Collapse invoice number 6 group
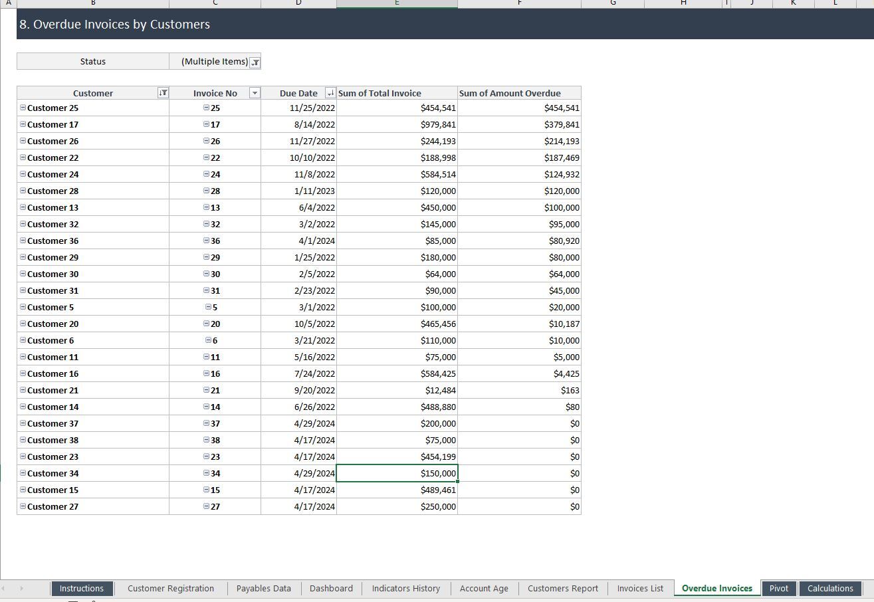This screenshot has width=874, height=602. point(208,340)
